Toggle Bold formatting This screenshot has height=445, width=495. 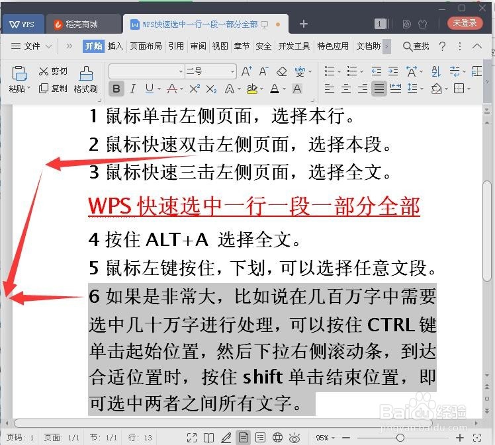[x=116, y=89]
